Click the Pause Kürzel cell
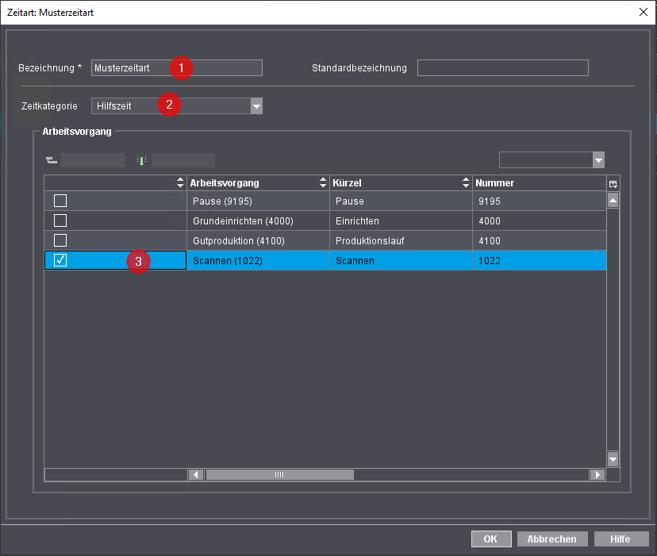657x556 pixels. pos(401,201)
